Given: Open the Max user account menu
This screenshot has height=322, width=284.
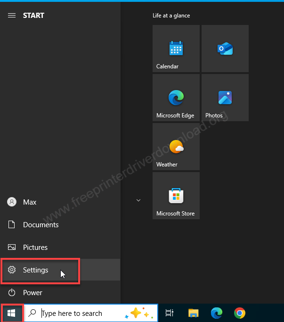Looking at the screenshot, I should coord(29,202).
